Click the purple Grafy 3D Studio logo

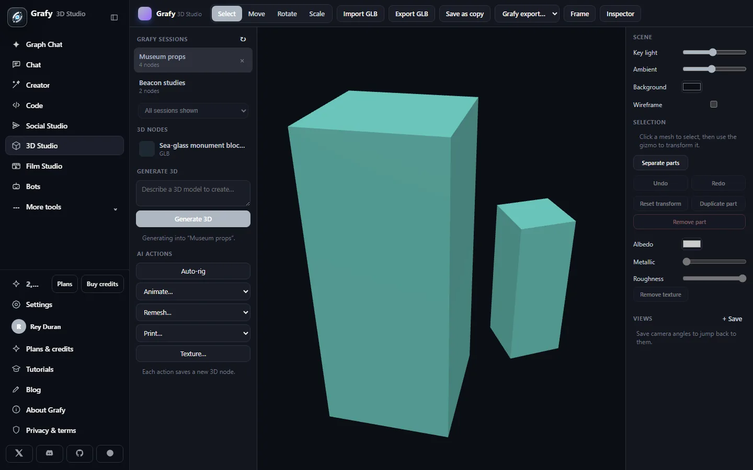[145, 14]
